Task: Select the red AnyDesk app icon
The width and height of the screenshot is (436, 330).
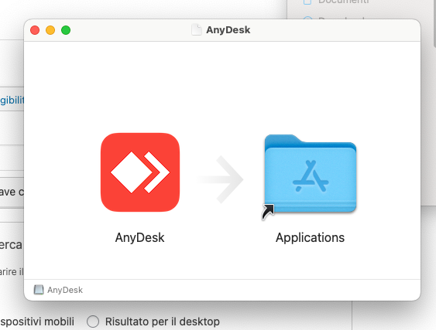Action: [x=140, y=172]
